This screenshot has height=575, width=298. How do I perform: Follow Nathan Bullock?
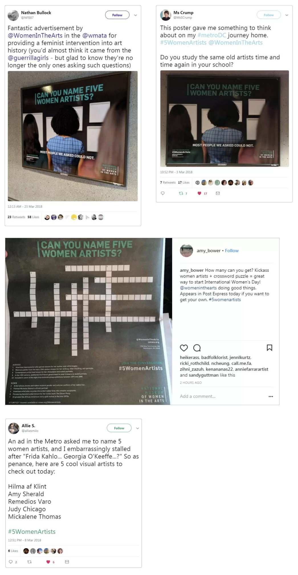tap(117, 15)
